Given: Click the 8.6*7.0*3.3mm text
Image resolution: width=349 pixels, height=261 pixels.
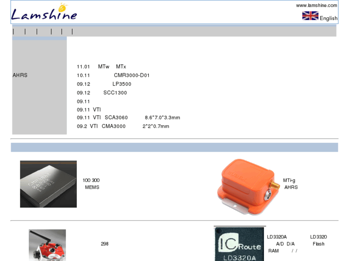Looking at the screenshot, I should pos(162,117).
